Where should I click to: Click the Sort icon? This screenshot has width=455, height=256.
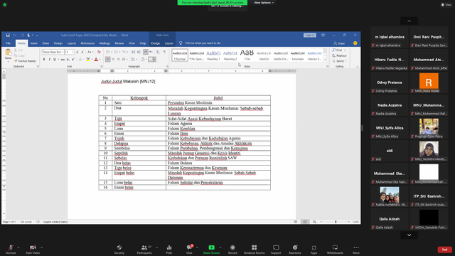click(x=158, y=52)
